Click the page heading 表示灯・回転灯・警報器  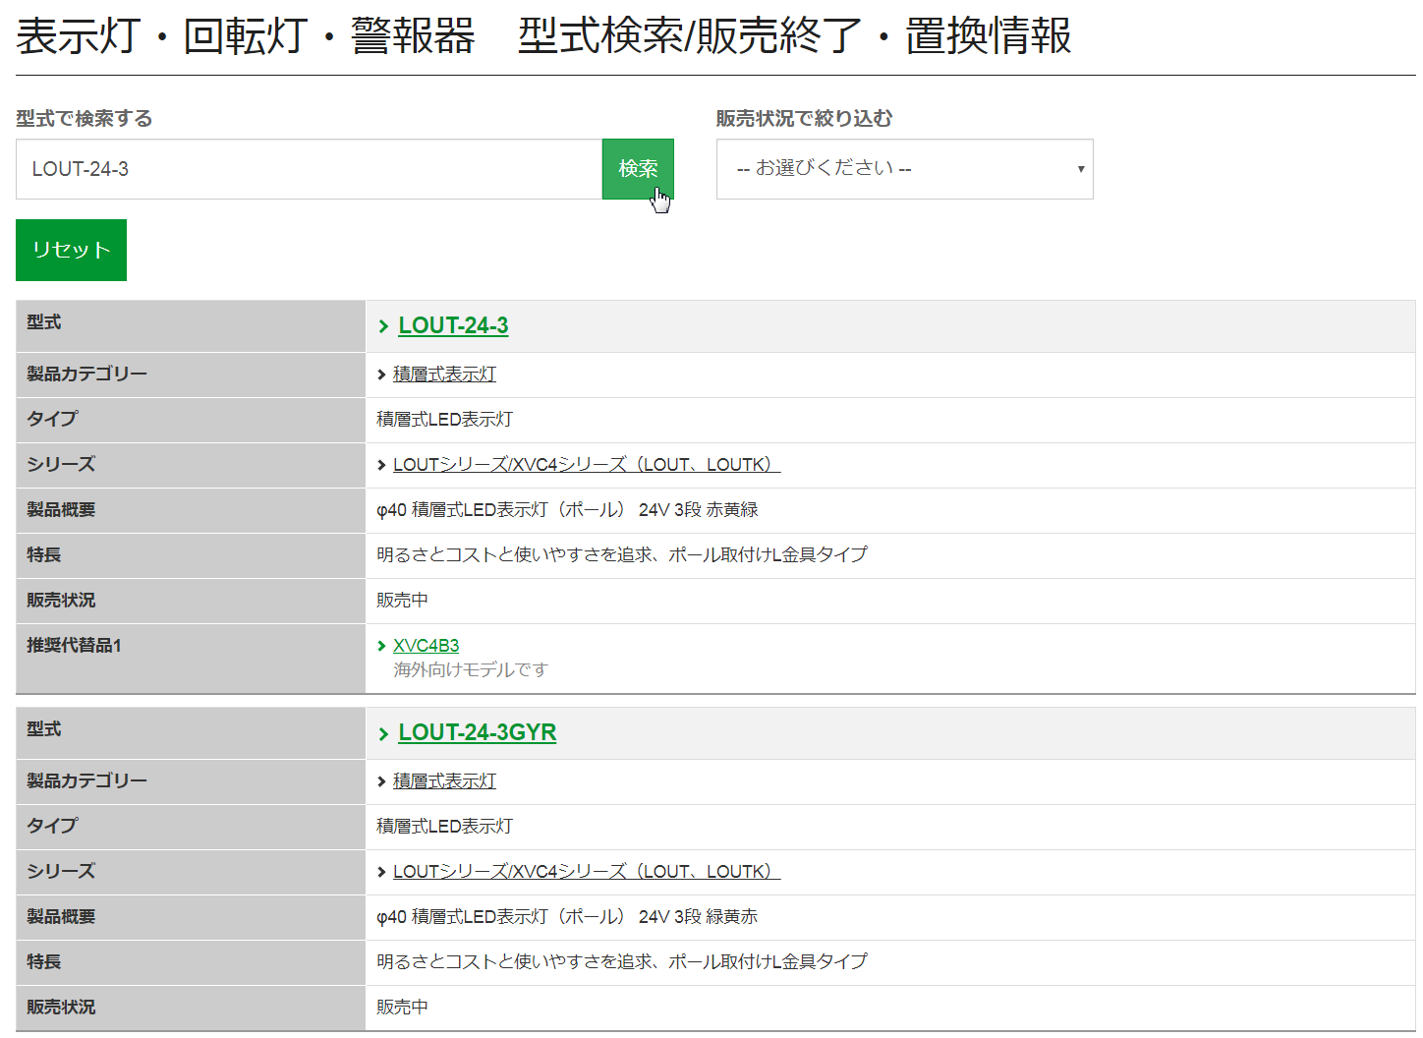click(x=246, y=36)
